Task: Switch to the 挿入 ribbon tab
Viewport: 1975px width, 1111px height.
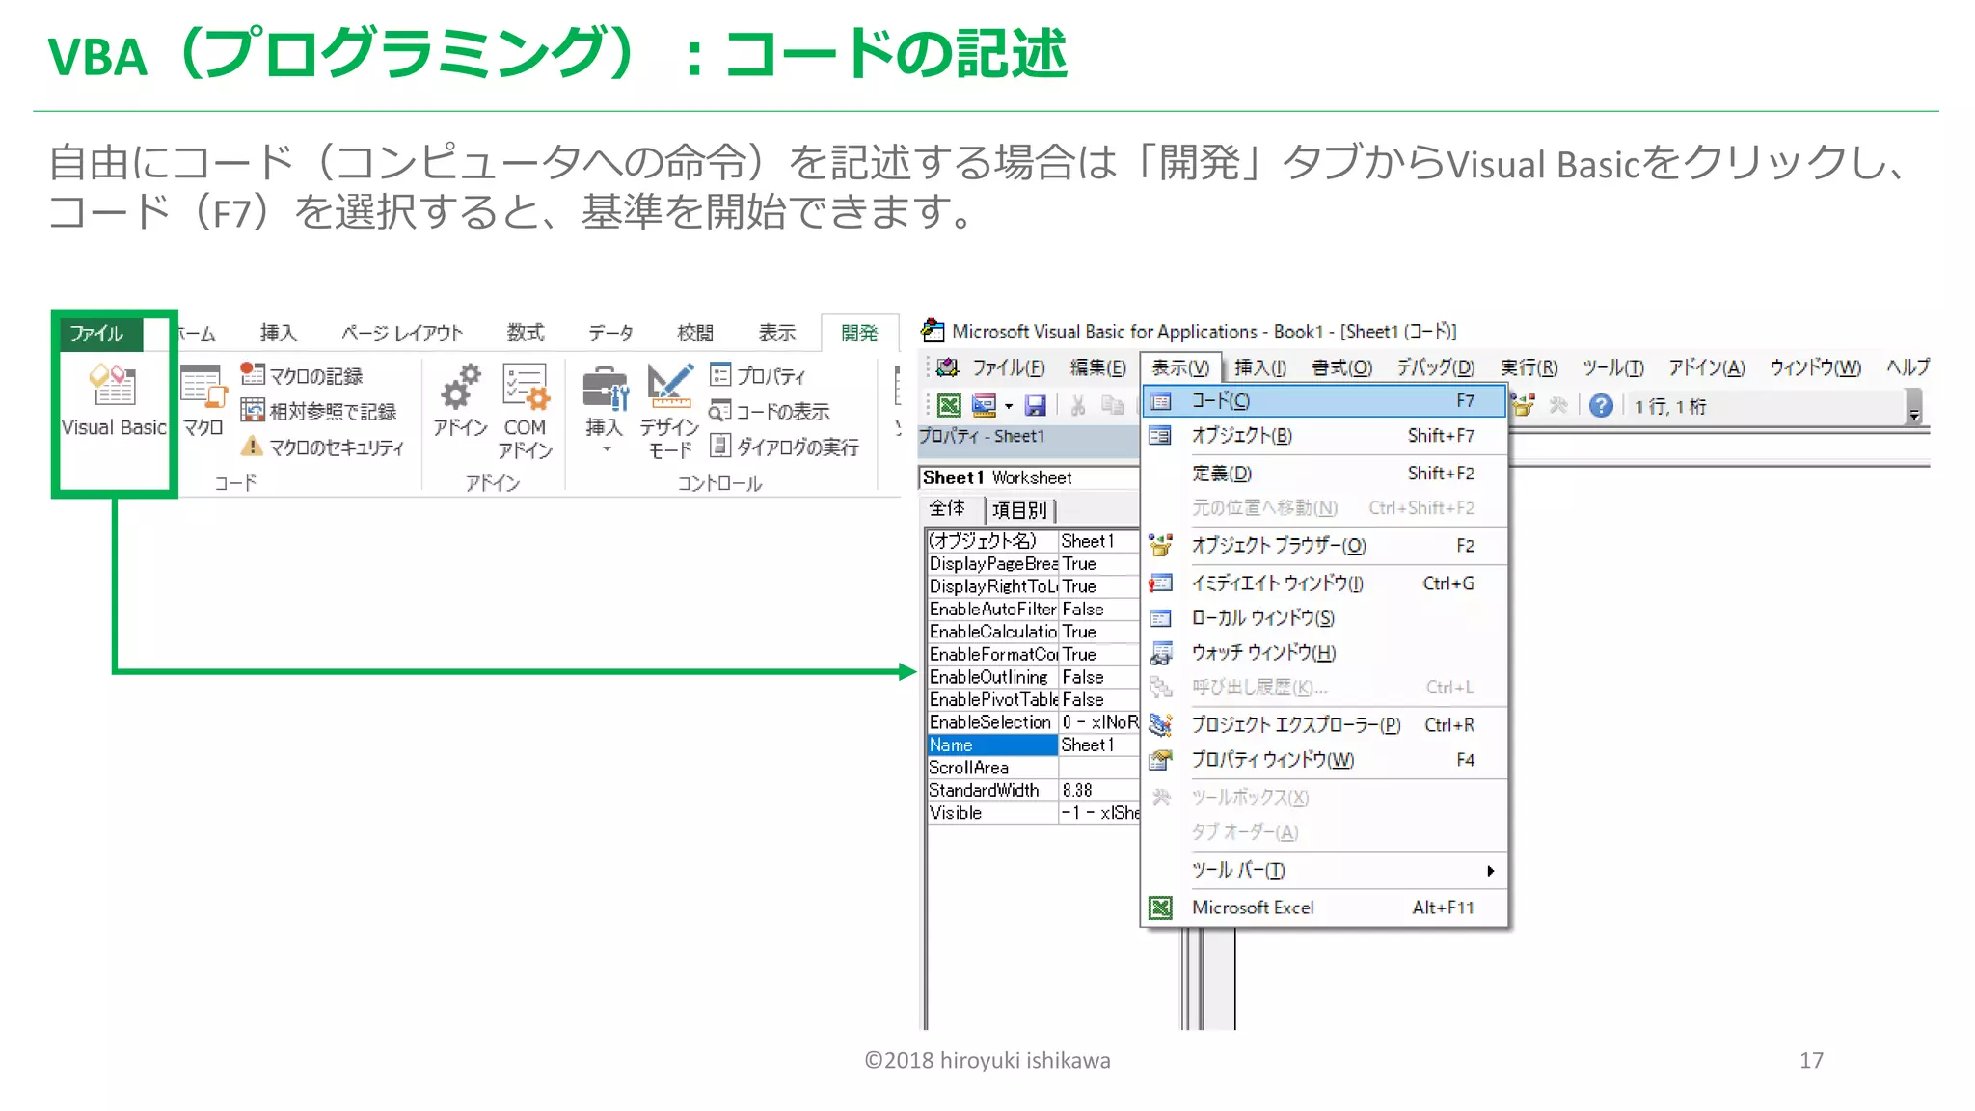Action: 279,333
